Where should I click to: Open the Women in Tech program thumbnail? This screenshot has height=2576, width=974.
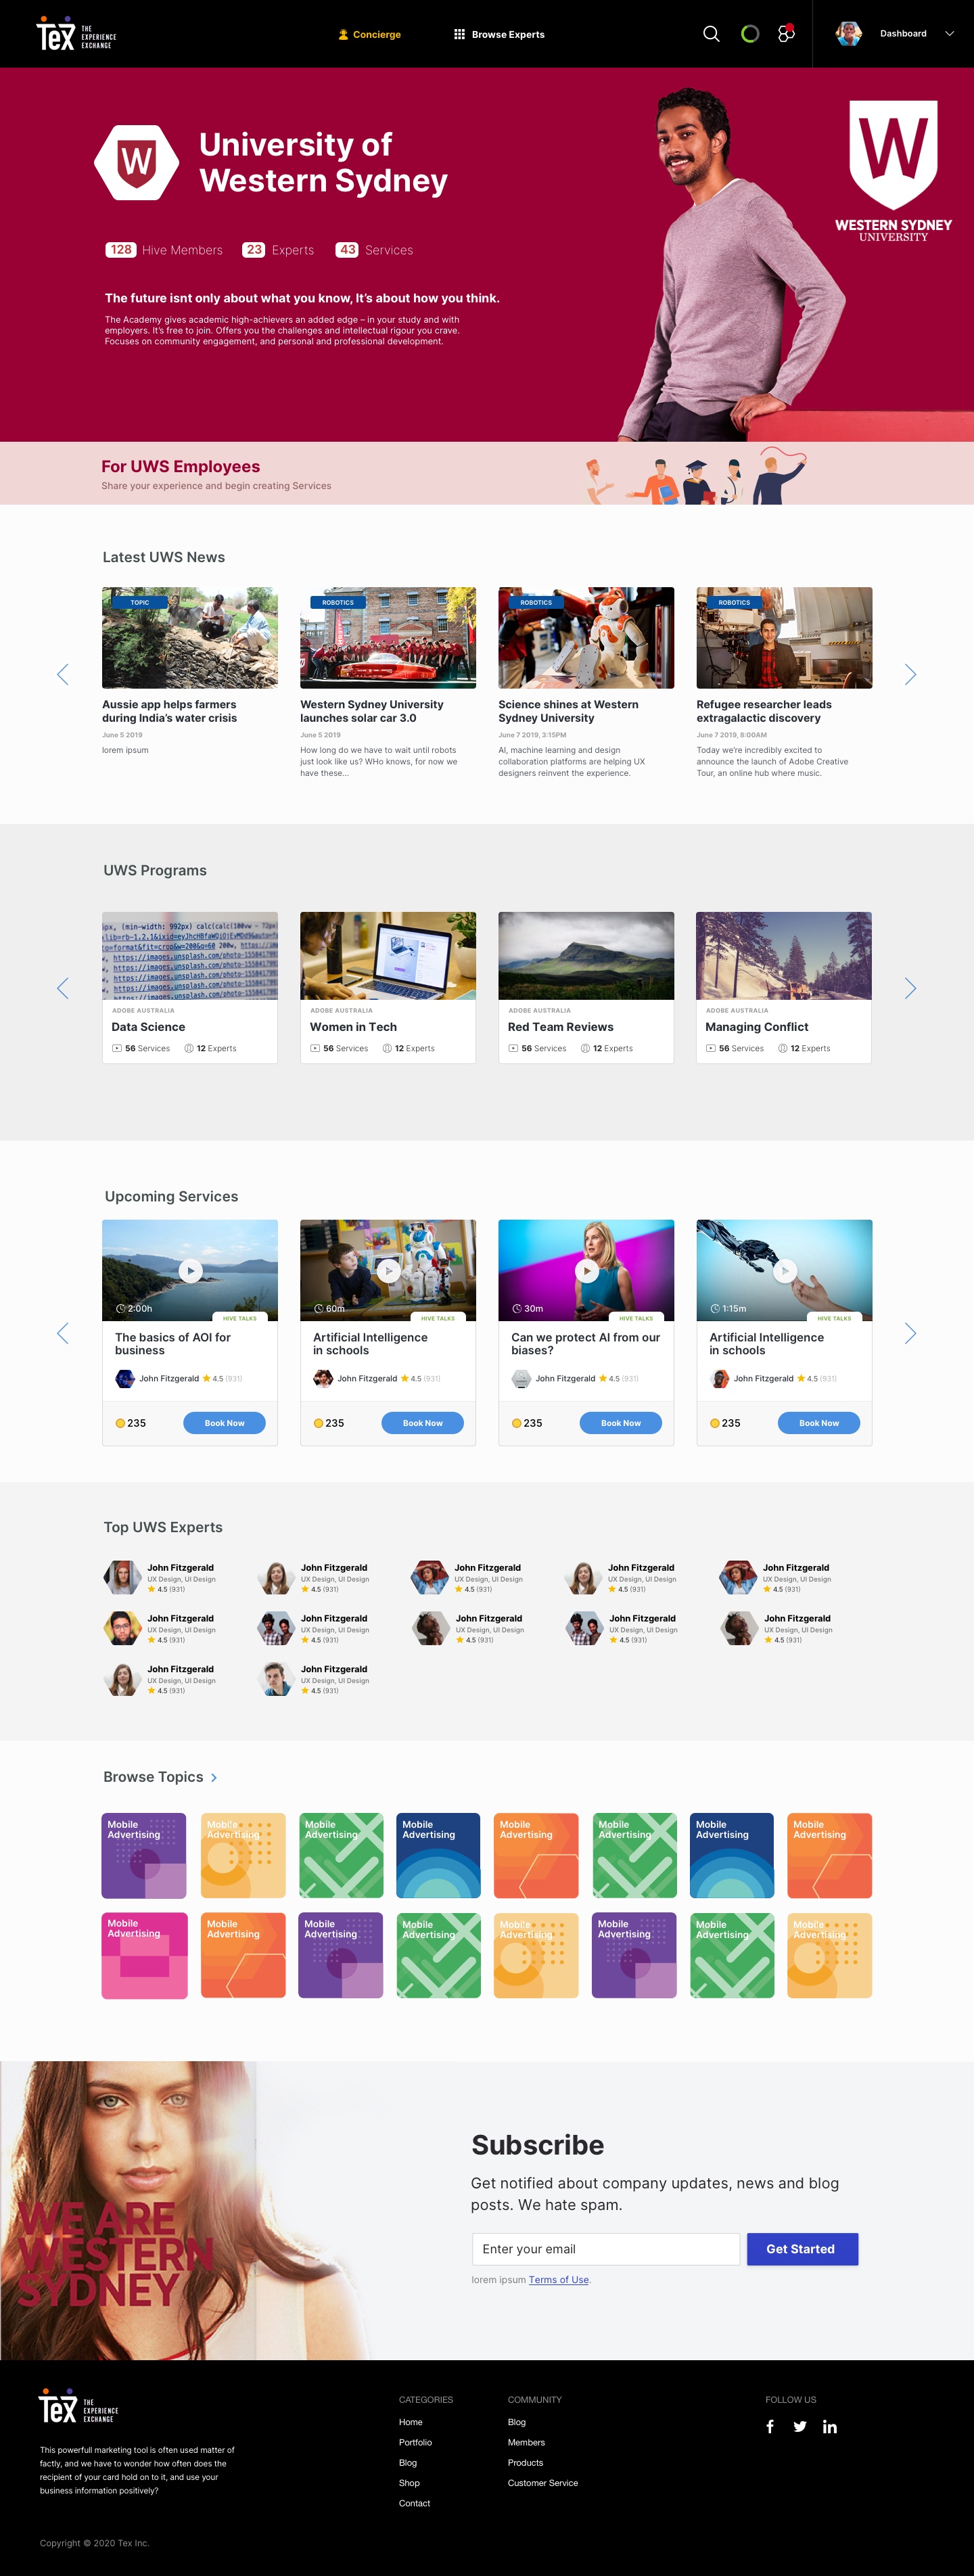pyautogui.click(x=388, y=956)
